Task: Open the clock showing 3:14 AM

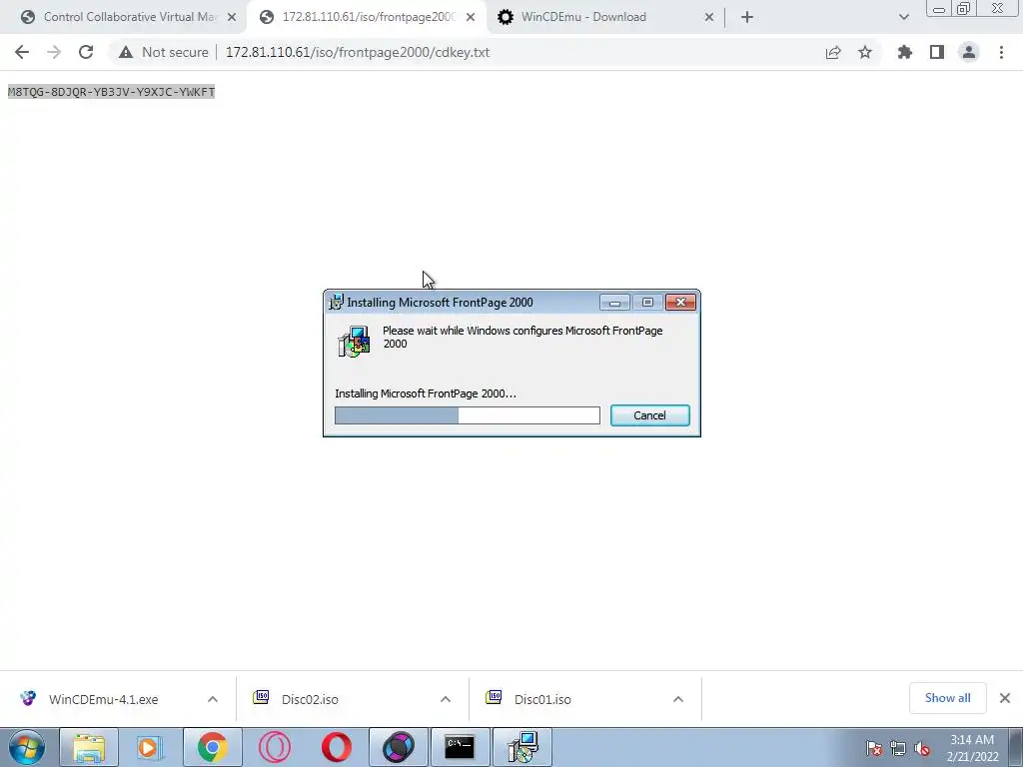Action: 972,748
